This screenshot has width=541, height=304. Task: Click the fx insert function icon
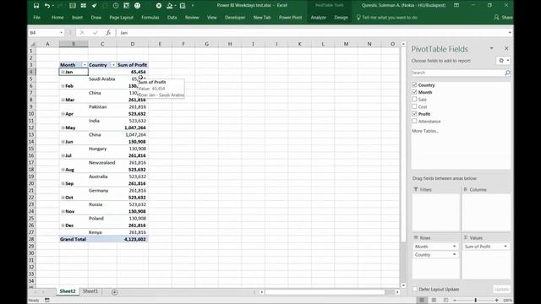(x=108, y=33)
